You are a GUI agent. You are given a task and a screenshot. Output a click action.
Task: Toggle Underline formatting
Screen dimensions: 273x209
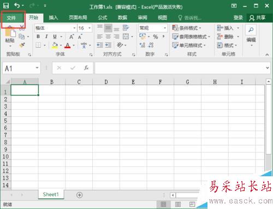(55, 37)
